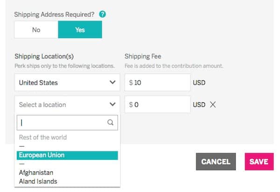The image size is (280, 192).
Task: Choose Aland Islands from the list
Action: (x=39, y=181)
